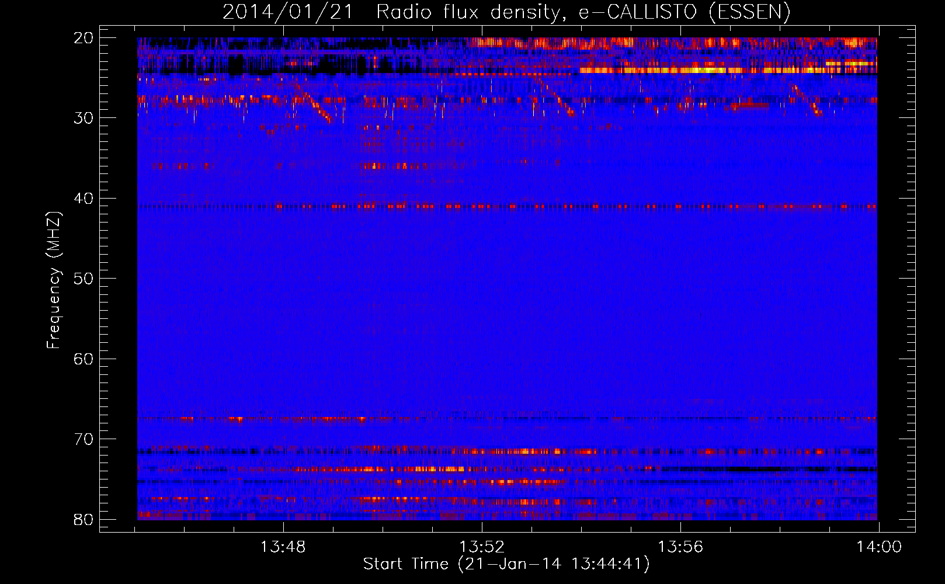
Task: Click the '30' frequency tick label
Action: coord(84,118)
